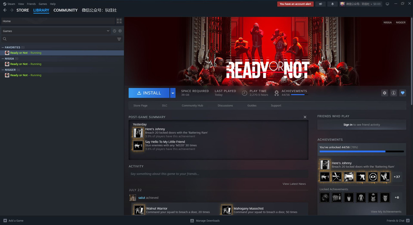Open View Latest News
The image size is (413, 225).
[x=294, y=184]
